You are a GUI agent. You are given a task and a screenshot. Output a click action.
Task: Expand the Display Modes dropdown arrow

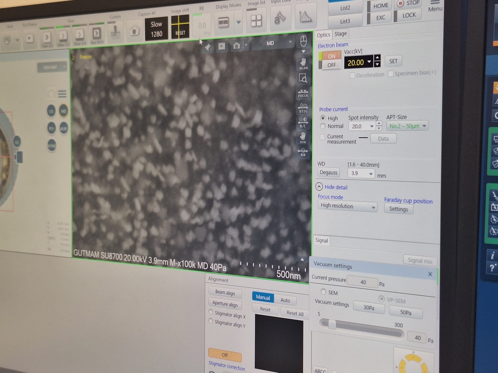click(238, 22)
